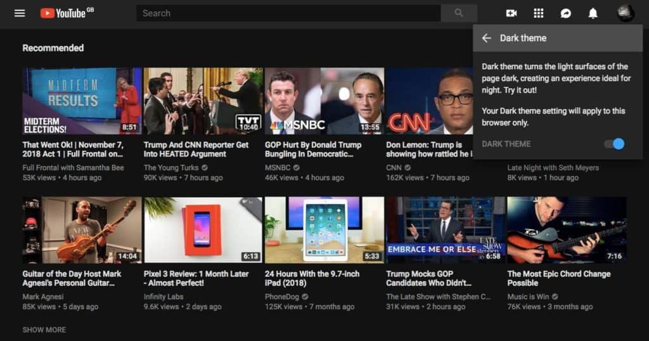This screenshot has height=341, width=649.
Task: Click the YouTube logo
Action: point(67,13)
